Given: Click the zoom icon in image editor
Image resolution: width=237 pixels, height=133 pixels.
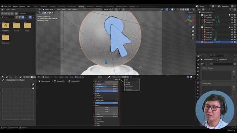Looking at the screenshot, I should tap(33, 85).
